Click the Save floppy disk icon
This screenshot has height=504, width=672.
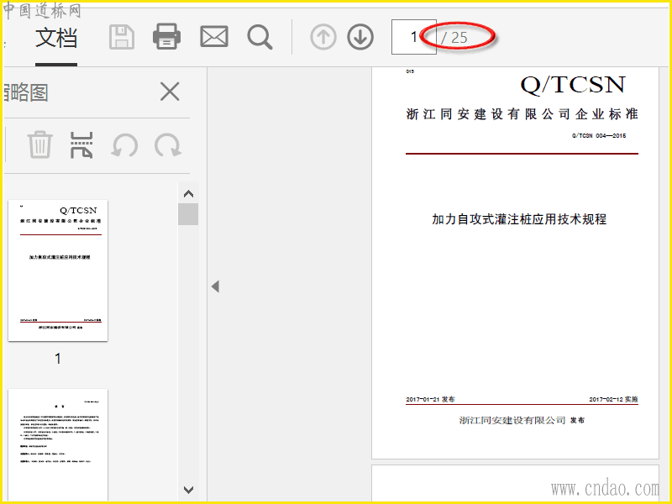pos(122,37)
